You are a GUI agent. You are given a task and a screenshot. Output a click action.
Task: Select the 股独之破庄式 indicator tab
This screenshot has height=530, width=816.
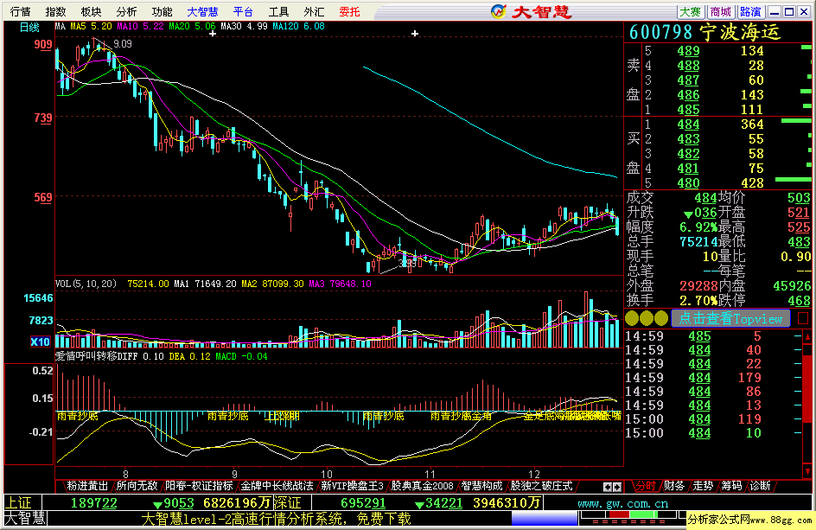541,486
